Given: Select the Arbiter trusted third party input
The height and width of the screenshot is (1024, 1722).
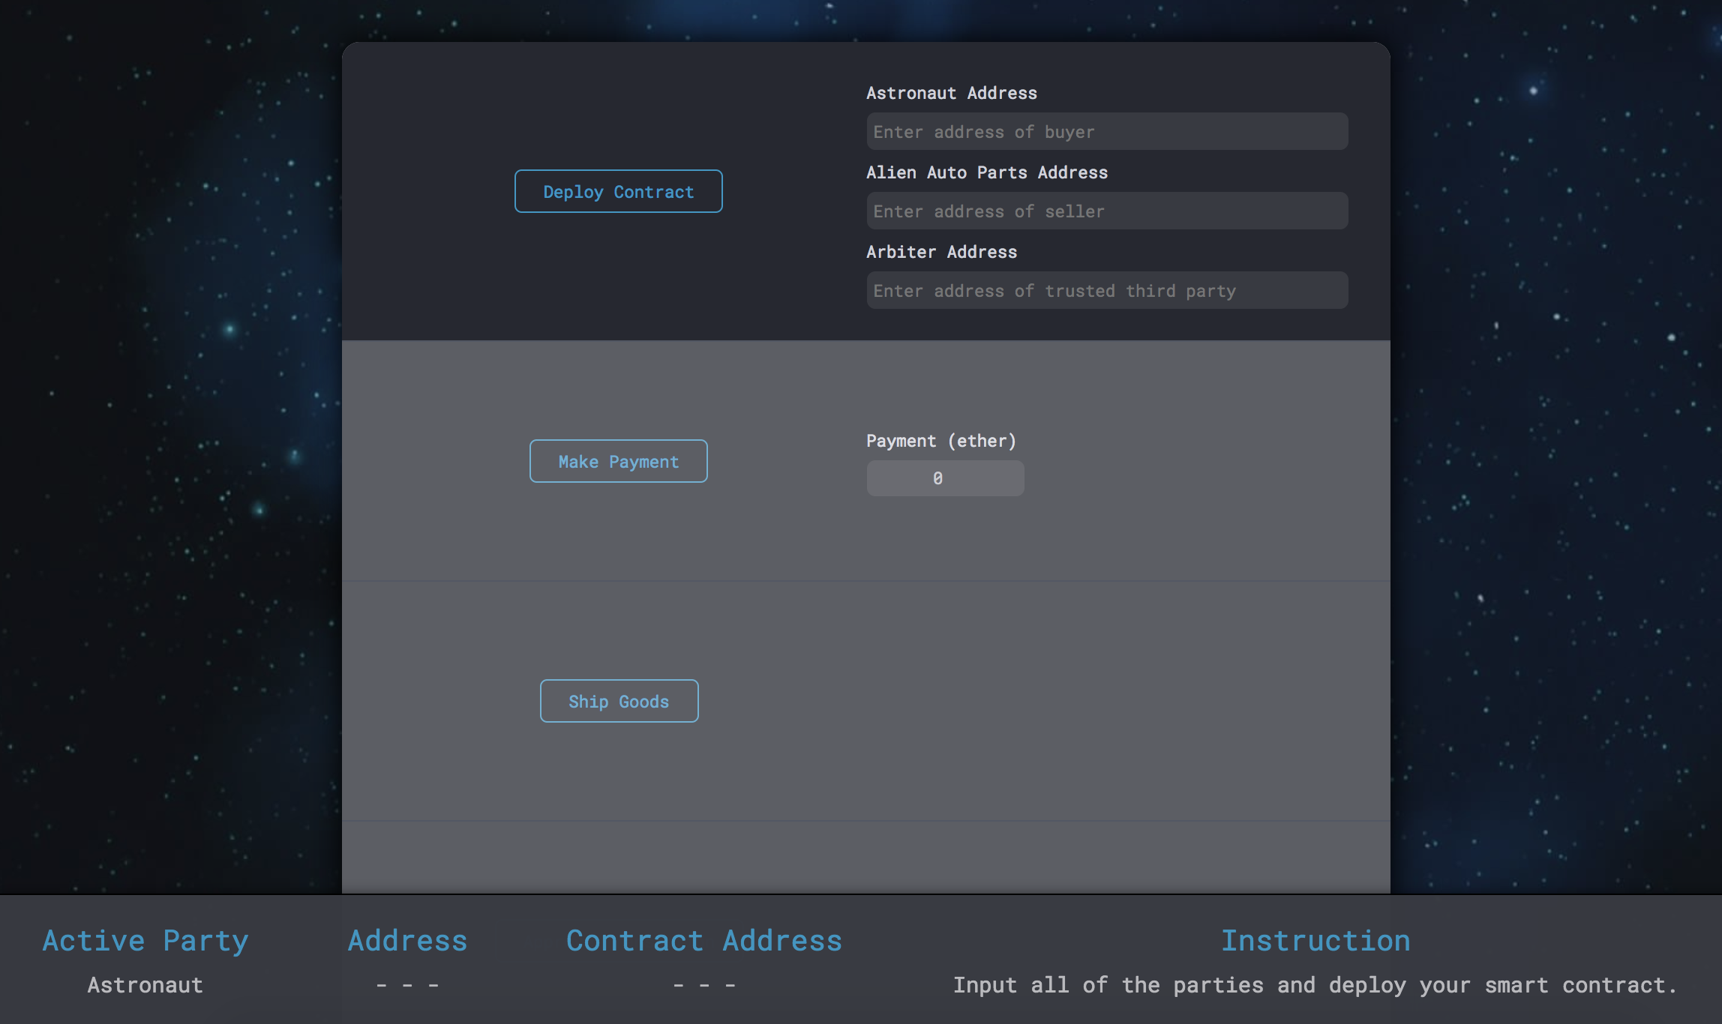Looking at the screenshot, I should 1107,291.
